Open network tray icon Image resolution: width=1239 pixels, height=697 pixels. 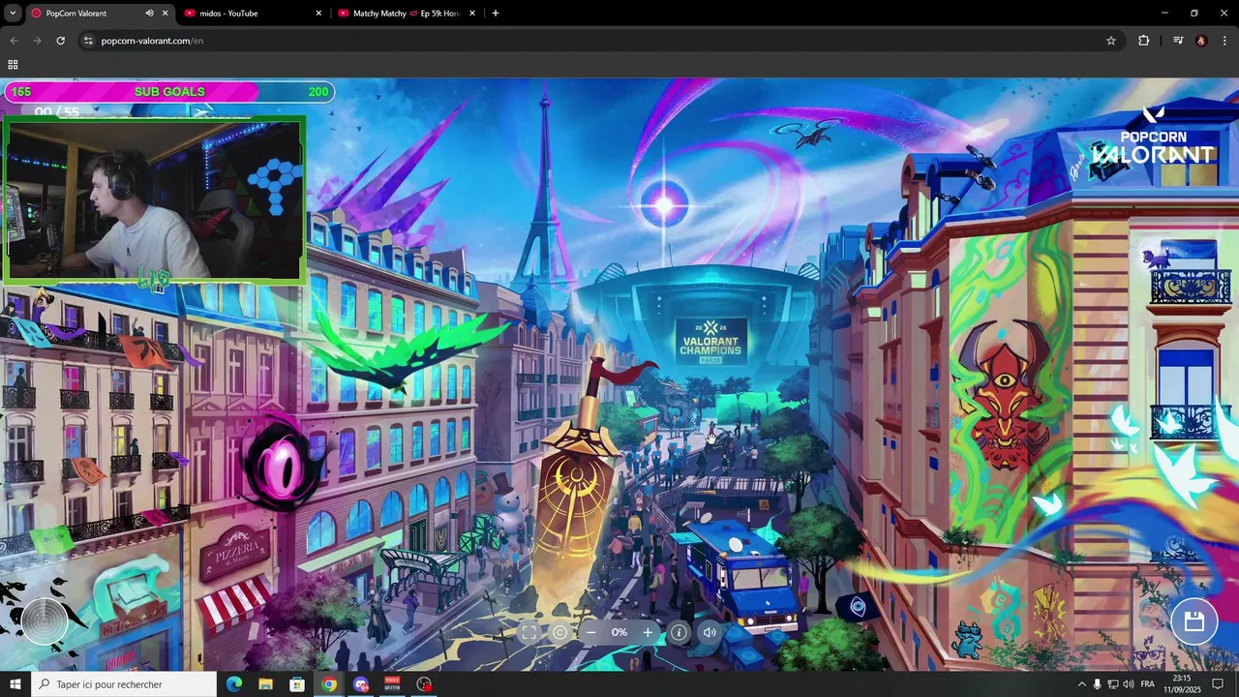click(x=1112, y=684)
